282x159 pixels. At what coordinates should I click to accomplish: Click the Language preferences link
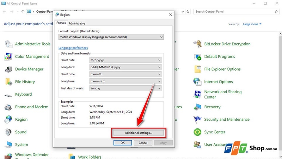(x=73, y=48)
